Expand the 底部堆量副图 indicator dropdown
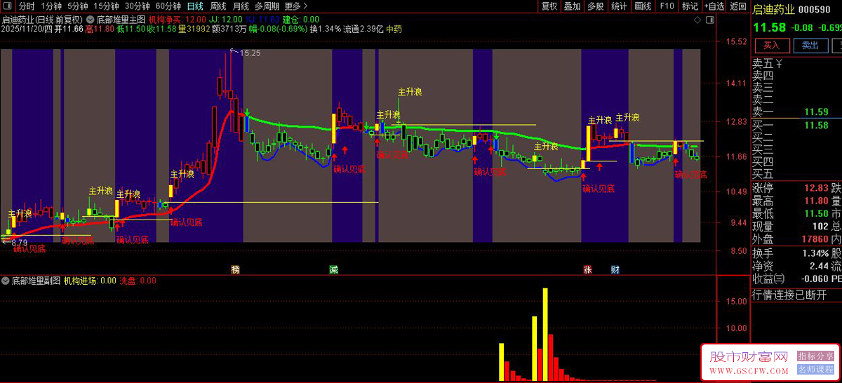The image size is (842, 383). click(6, 281)
